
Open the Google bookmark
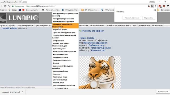[x=13, y=10]
